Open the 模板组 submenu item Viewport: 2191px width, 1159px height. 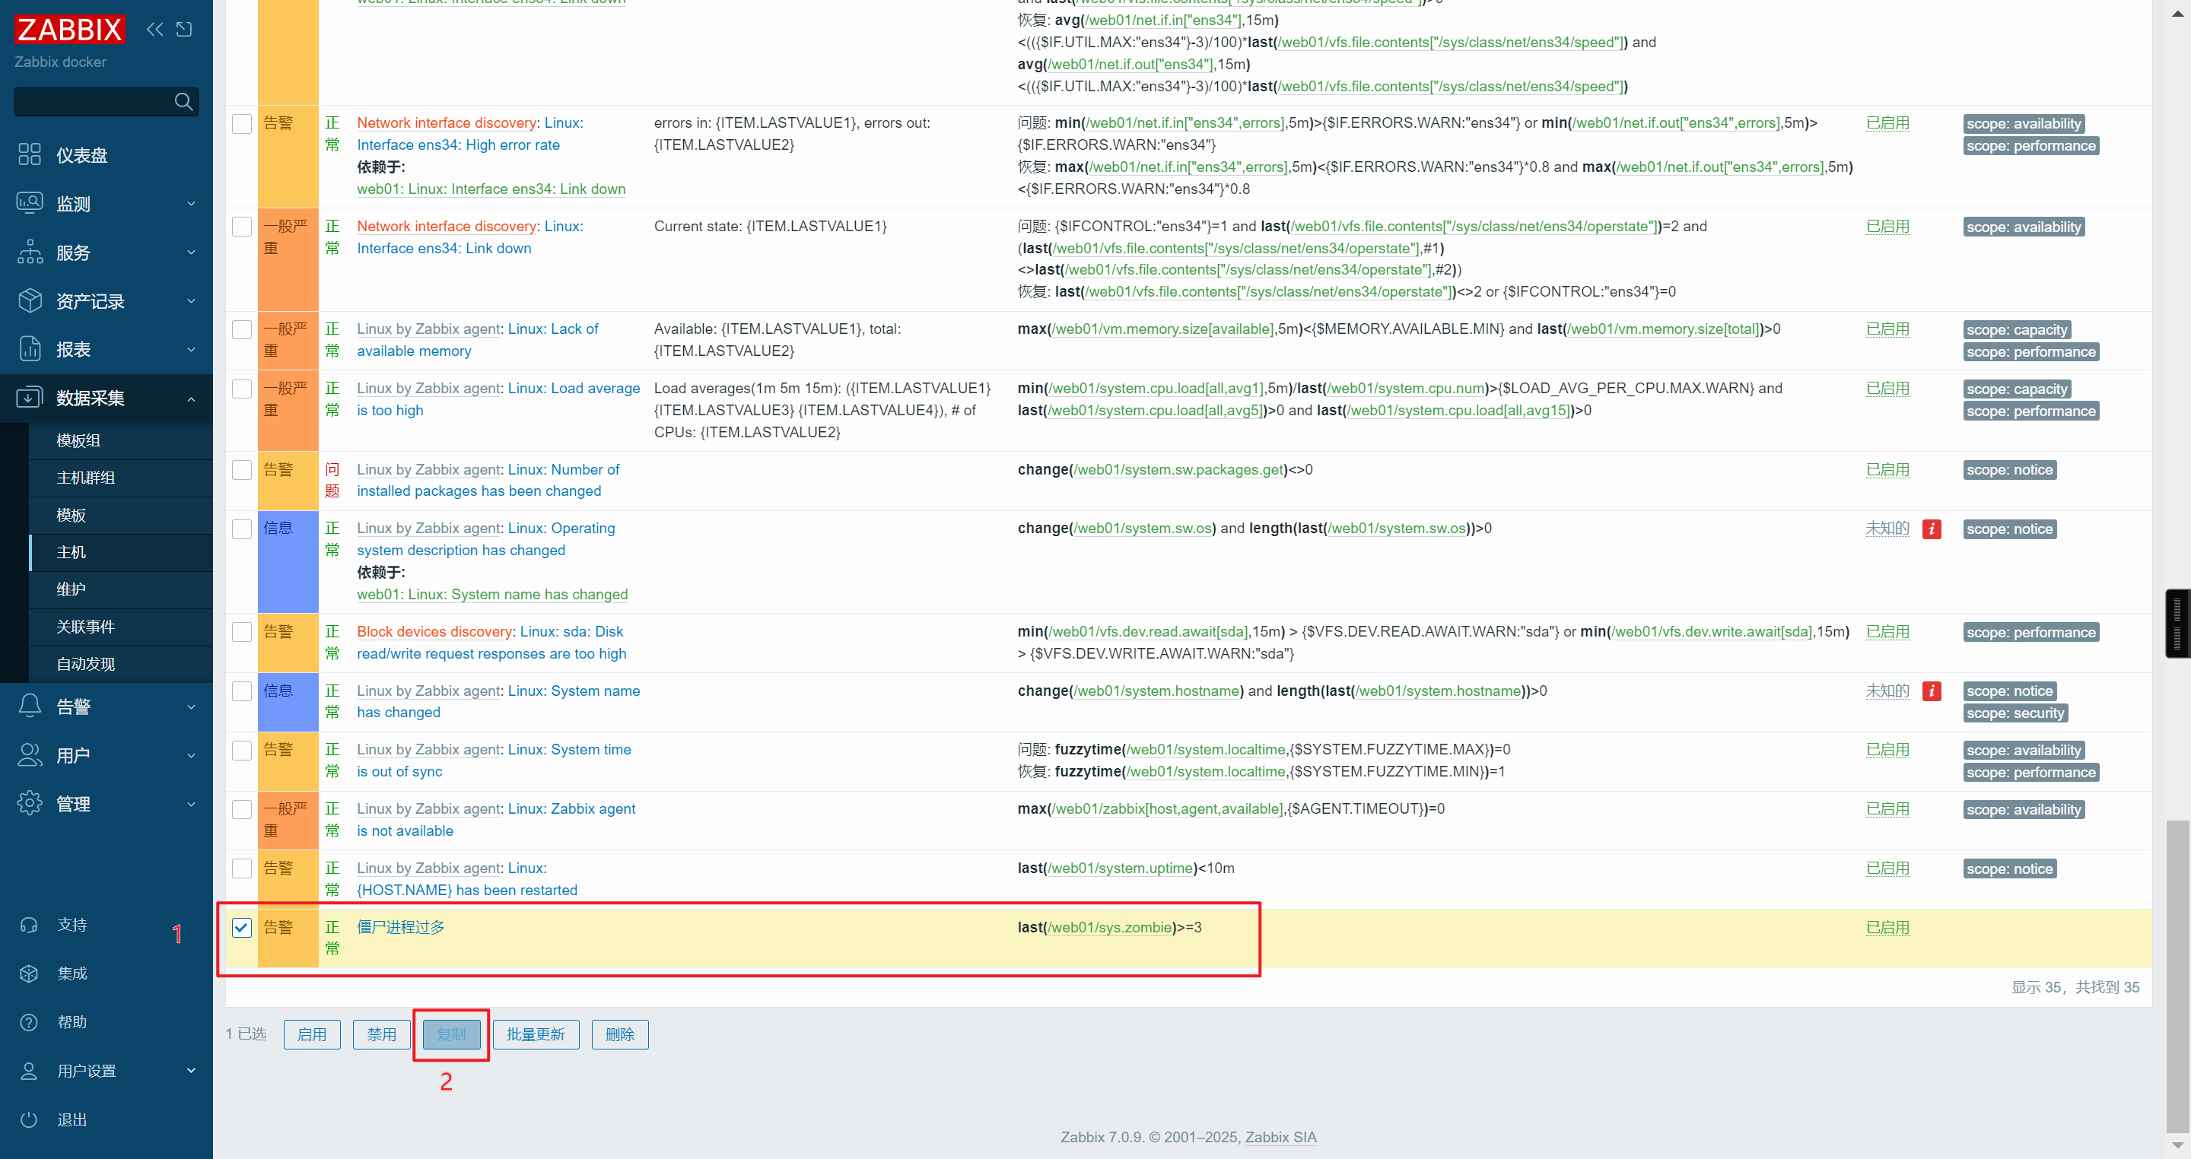[x=121, y=440]
